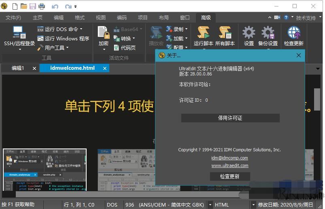Image resolution: width=325 pixels, height=209 pixels.
Task: Switch to the 编辑1 document tab
Action: click(x=18, y=68)
